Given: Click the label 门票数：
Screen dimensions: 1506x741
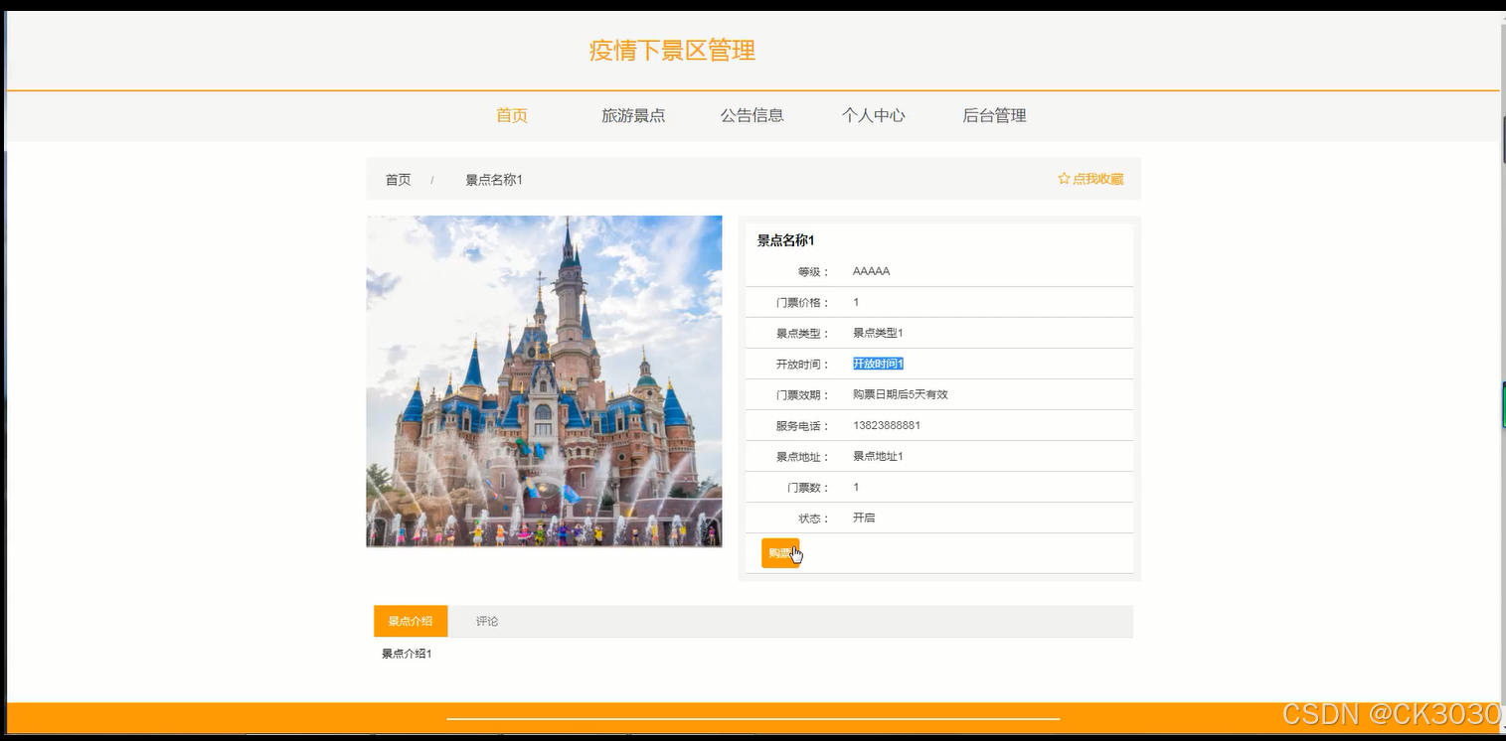Looking at the screenshot, I should [x=809, y=487].
